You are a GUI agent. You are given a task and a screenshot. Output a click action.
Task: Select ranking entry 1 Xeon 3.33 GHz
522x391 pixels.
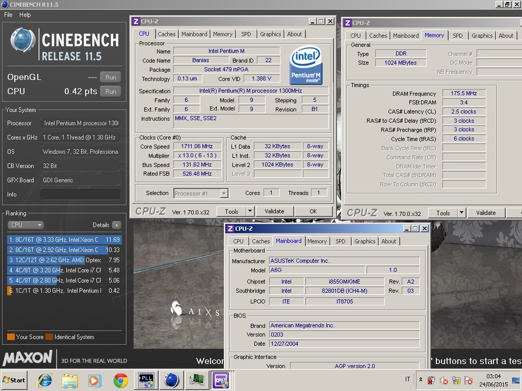pos(64,240)
